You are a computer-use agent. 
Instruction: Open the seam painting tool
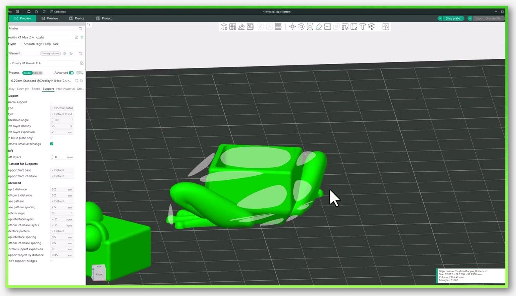pos(354,27)
